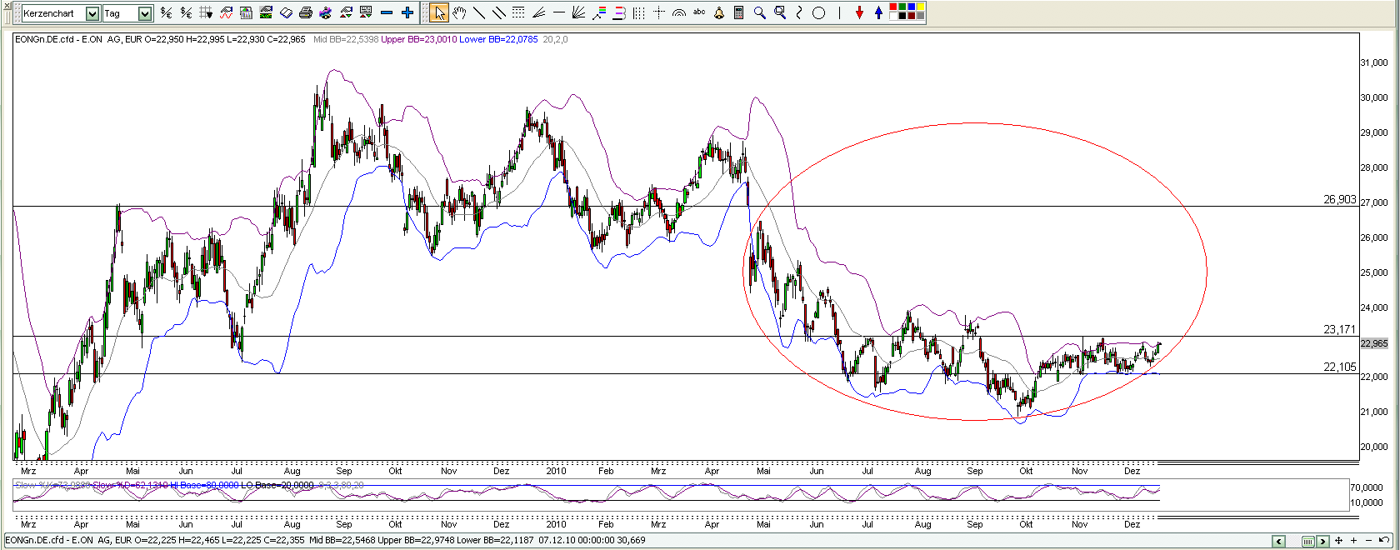This screenshot has height=550, width=1400.
Task: Select the abc text annotation tool
Action: click(699, 12)
